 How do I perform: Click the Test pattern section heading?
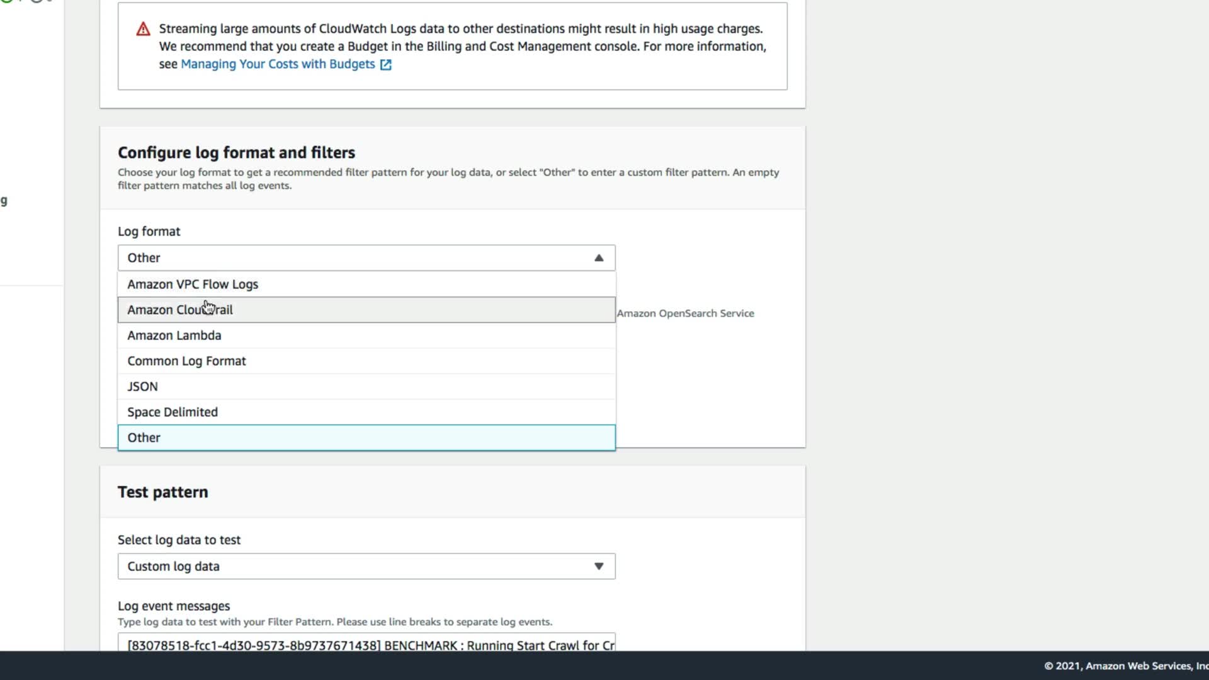coord(162,492)
